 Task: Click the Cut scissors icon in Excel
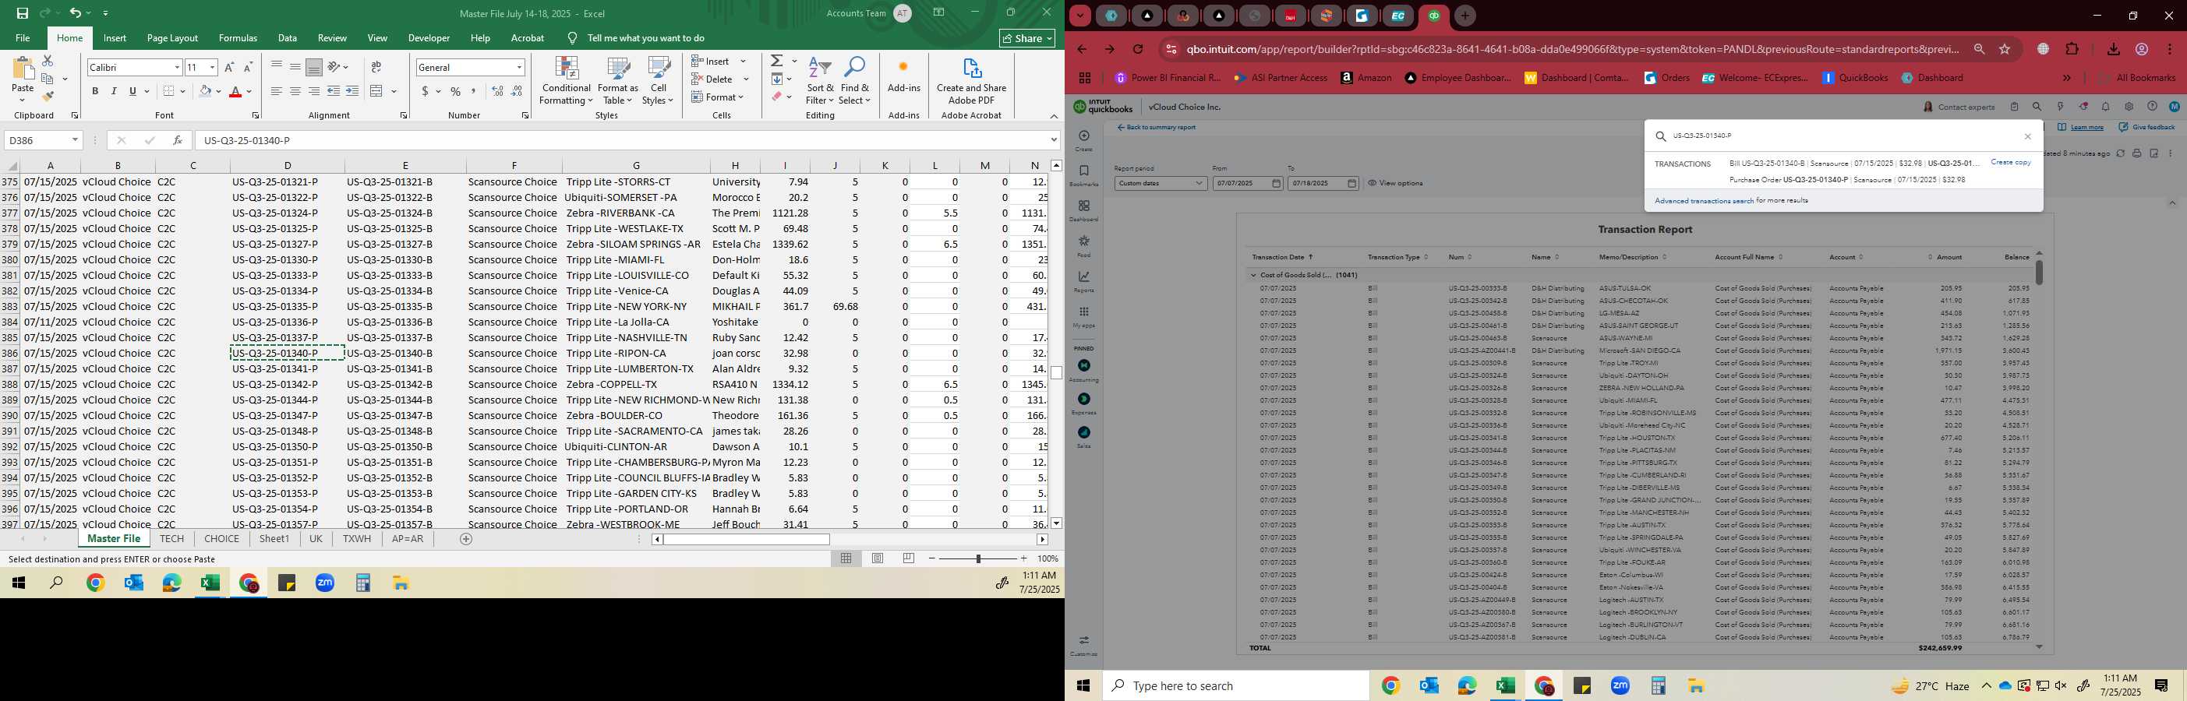click(48, 61)
